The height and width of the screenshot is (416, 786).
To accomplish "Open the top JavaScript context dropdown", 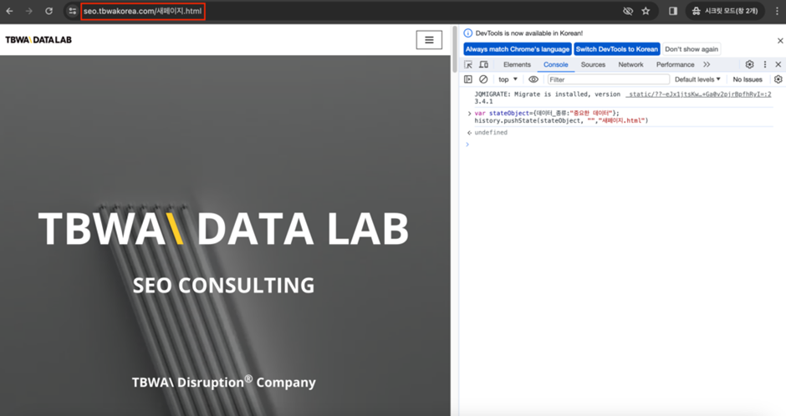I will click(x=508, y=79).
